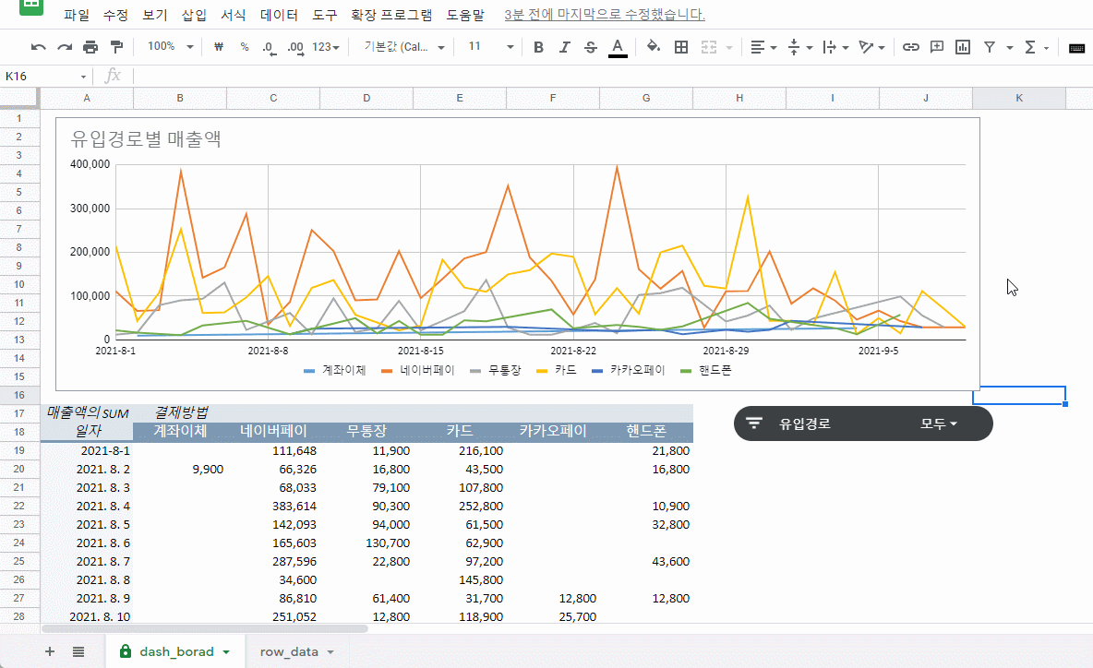The height and width of the screenshot is (668, 1093).
Task: Insert a chart
Action: point(963,47)
